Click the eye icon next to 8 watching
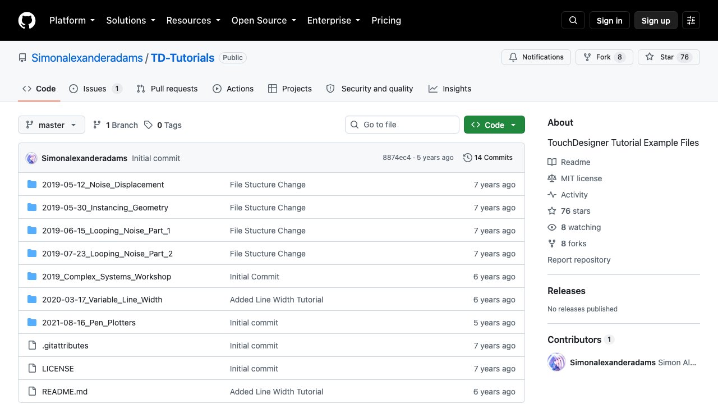The image size is (718, 404). [x=552, y=227]
